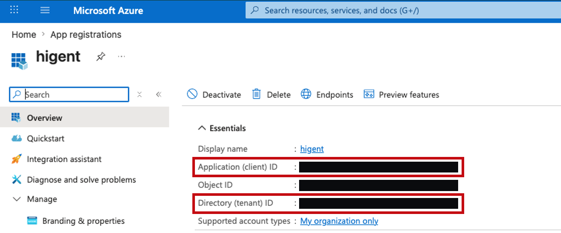This screenshot has height=233, width=561.
Task: Click the higent page title
Action: 58,57
